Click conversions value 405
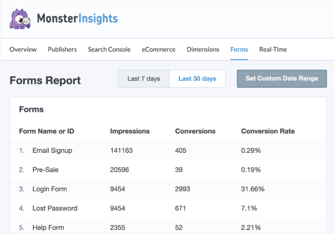The height and width of the screenshot is (234, 334). pyautogui.click(x=181, y=151)
